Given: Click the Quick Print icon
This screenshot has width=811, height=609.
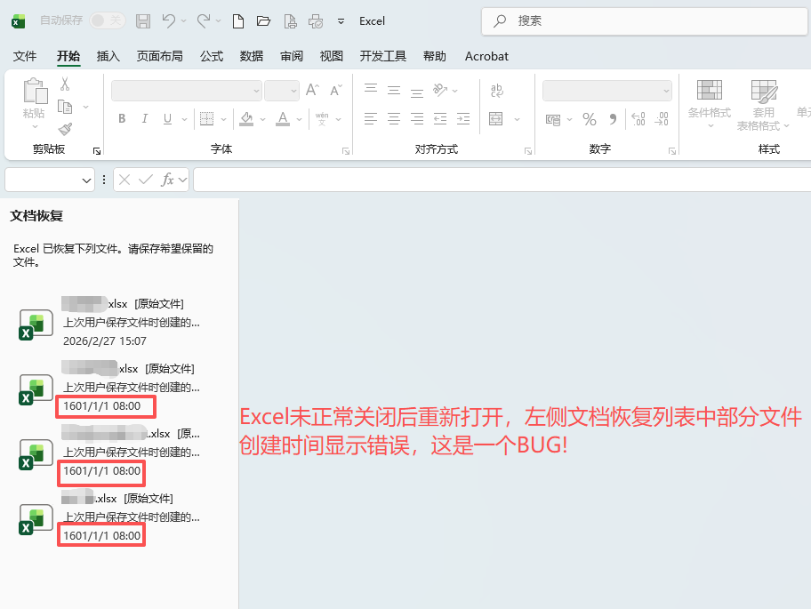Looking at the screenshot, I should [x=316, y=21].
